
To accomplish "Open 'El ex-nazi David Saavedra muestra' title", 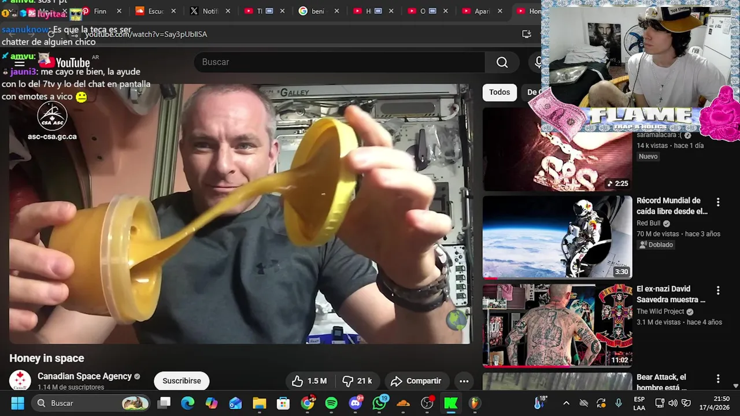I will [x=671, y=294].
